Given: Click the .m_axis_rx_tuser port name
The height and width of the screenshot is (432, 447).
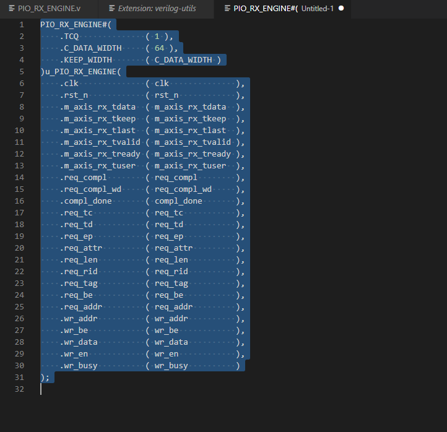Looking at the screenshot, I should point(98,166).
